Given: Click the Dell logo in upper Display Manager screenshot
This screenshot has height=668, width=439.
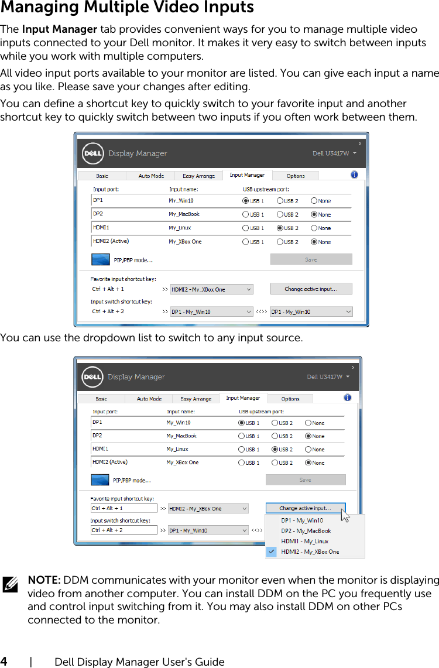Looking at the screenshot, I should point(93,153).
